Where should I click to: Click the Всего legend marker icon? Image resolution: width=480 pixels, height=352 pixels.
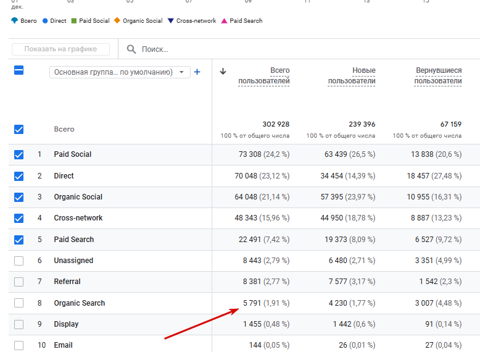point(14,20)
